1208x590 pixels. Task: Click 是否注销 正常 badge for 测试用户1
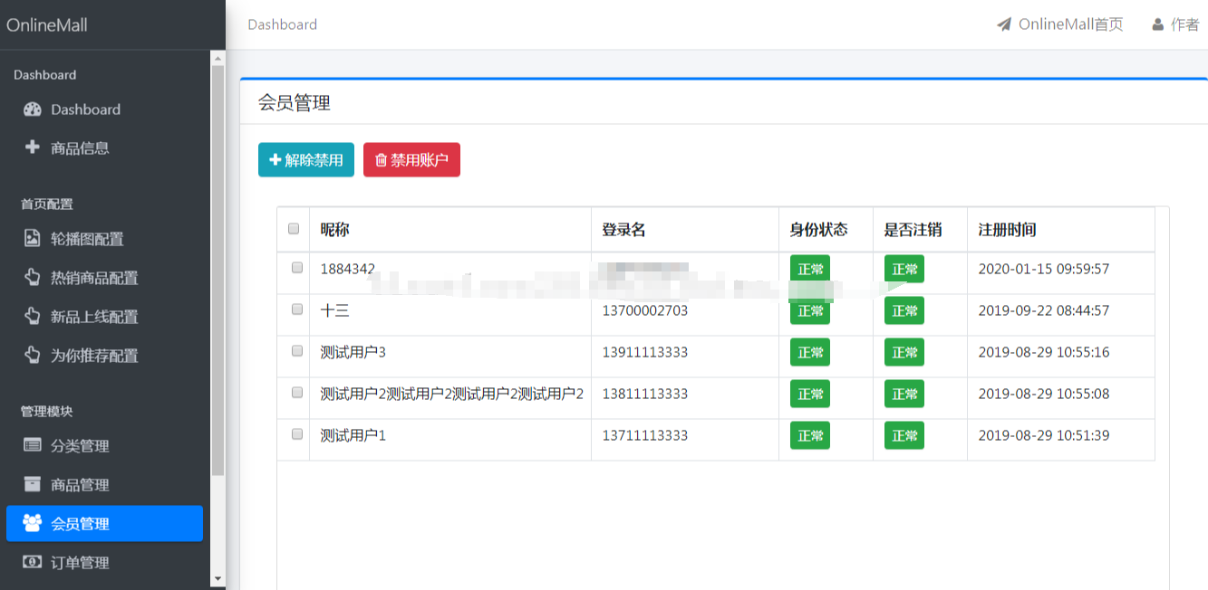tap(904, 435)
